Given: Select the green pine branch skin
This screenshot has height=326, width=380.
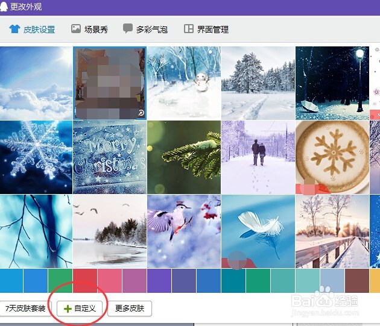Looking at the screenshot, I should coord(184,157).
